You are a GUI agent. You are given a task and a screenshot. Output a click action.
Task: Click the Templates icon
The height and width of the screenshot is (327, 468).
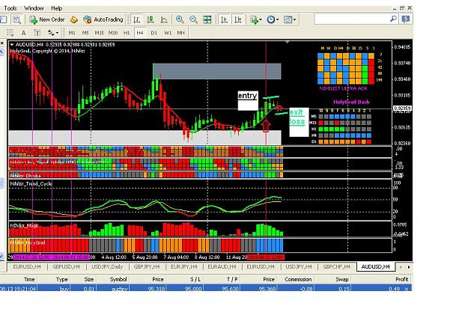click(x=288, y=19)
